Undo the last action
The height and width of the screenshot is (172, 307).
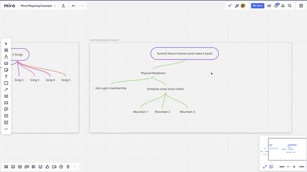[73, 6]
